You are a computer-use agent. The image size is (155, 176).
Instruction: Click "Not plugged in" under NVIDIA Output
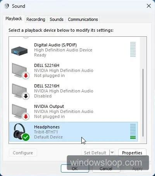[49, 116]
